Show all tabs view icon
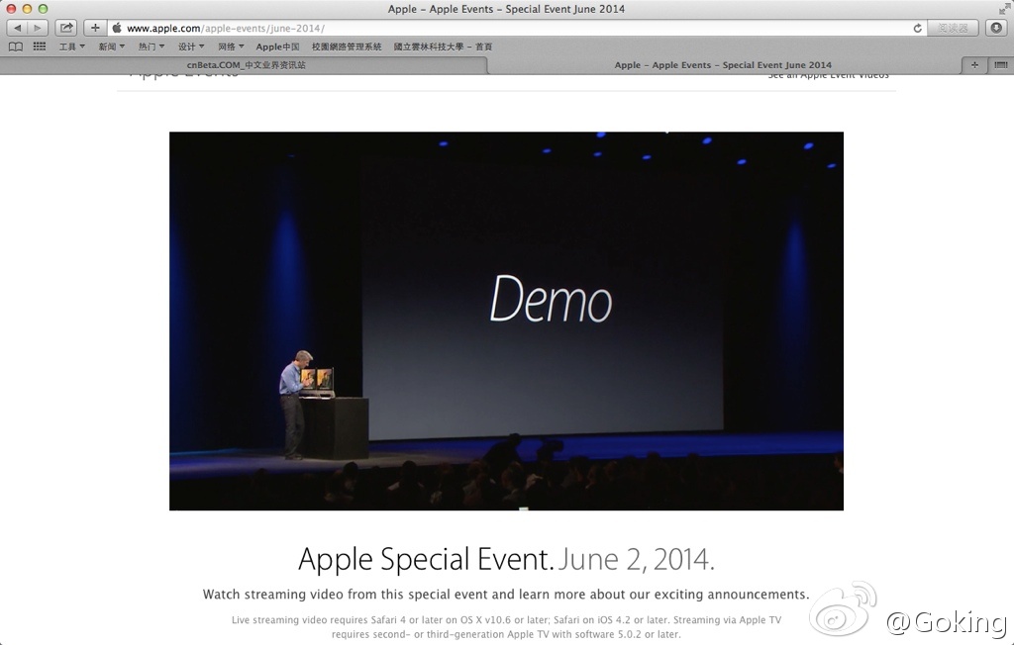This screenshot has width=1014, height=645. 1000,64
